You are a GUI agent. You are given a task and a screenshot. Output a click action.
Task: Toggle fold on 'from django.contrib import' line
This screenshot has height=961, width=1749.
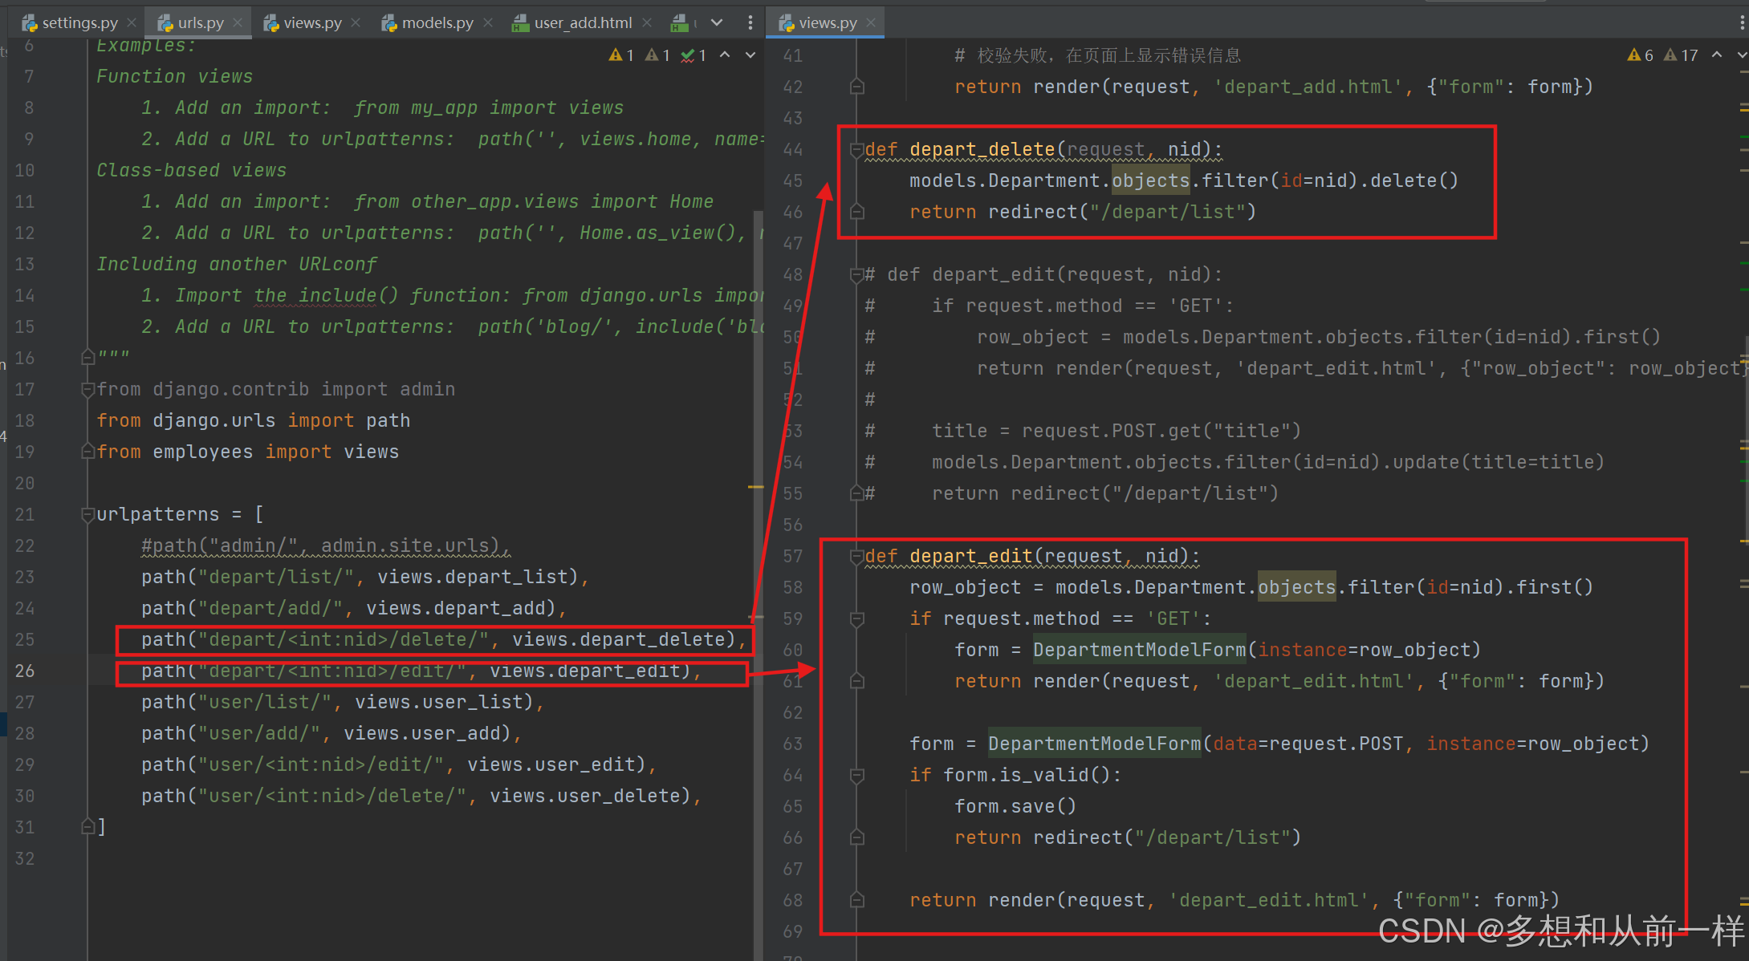click(x=87, y=389)
